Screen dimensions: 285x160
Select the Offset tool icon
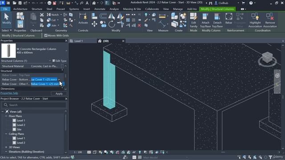(103, 16)
